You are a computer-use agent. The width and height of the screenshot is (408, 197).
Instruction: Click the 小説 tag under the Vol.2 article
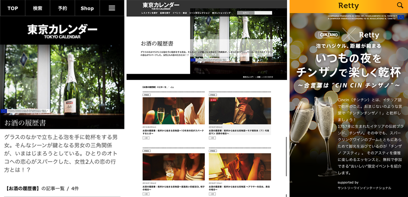(x=146, y=194)
